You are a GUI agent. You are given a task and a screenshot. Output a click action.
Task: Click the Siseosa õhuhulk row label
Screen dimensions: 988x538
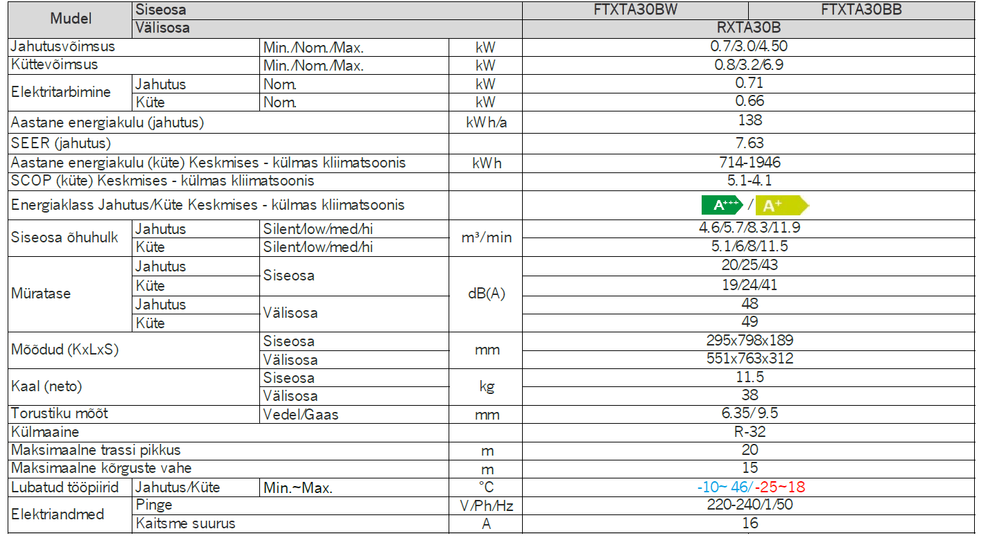65,237
